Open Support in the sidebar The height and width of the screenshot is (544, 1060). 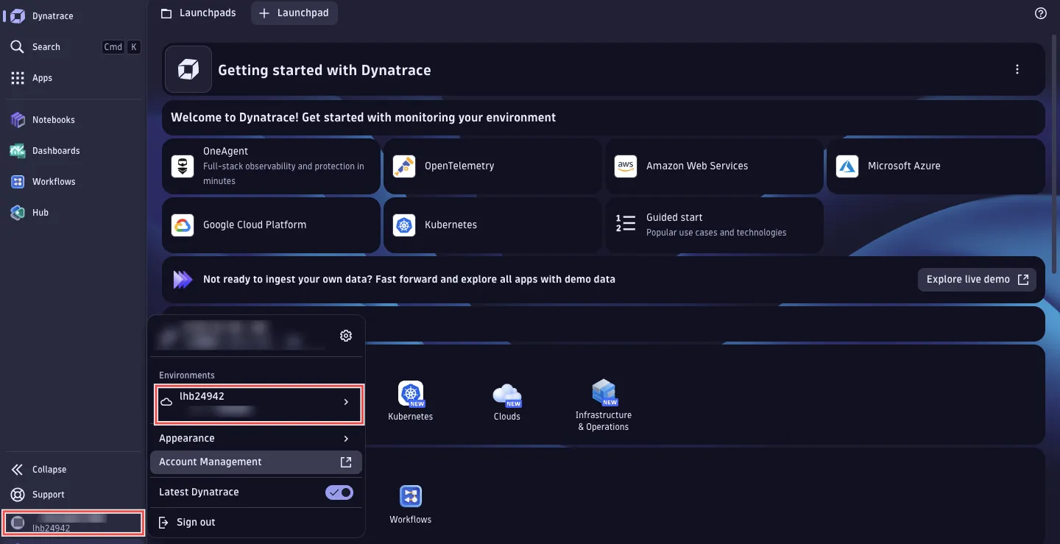click(74, 495)
